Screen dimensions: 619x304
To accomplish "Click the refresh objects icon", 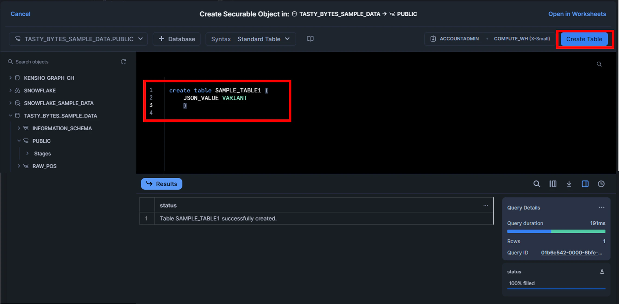I will click(123, 62).
